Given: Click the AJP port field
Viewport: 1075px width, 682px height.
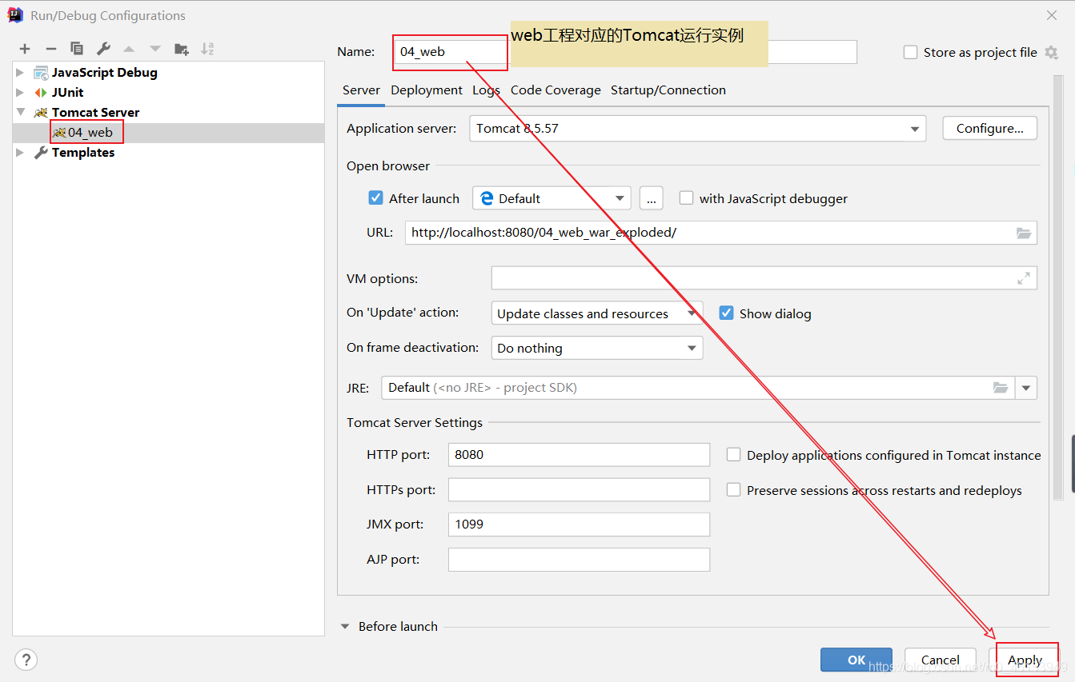Looking at the screenshot, I should (579, 560).
